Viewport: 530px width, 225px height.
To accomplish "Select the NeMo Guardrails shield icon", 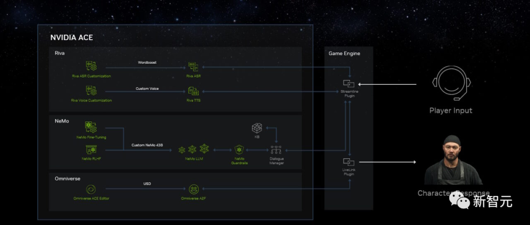I will 239,150.
